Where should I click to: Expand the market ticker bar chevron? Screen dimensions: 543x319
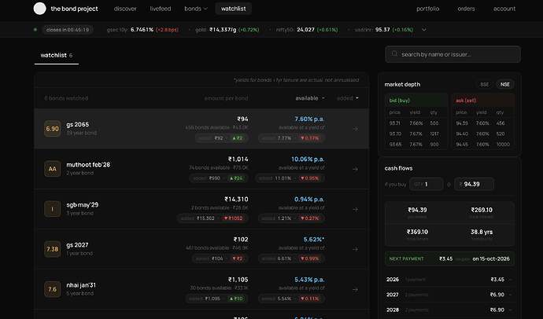[424, 30]
